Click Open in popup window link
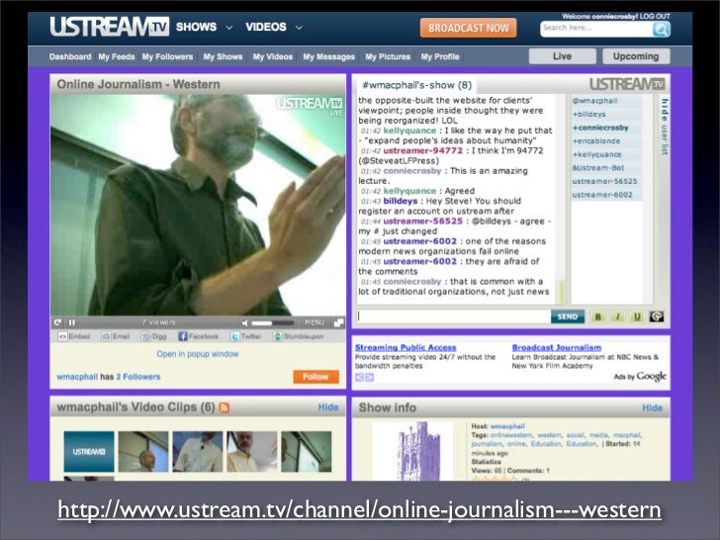Viewport: 720px width, 540px height. tap(198, 354)
